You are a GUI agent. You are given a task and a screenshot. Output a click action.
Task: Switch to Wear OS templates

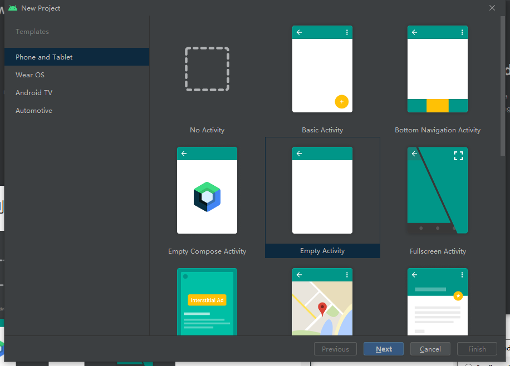[x=30, y=75]
